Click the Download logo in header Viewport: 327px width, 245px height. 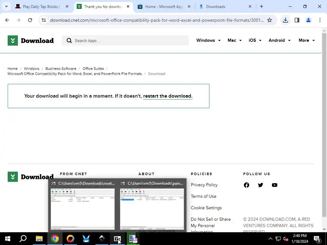pyautogui.click(x=31, y=41)
